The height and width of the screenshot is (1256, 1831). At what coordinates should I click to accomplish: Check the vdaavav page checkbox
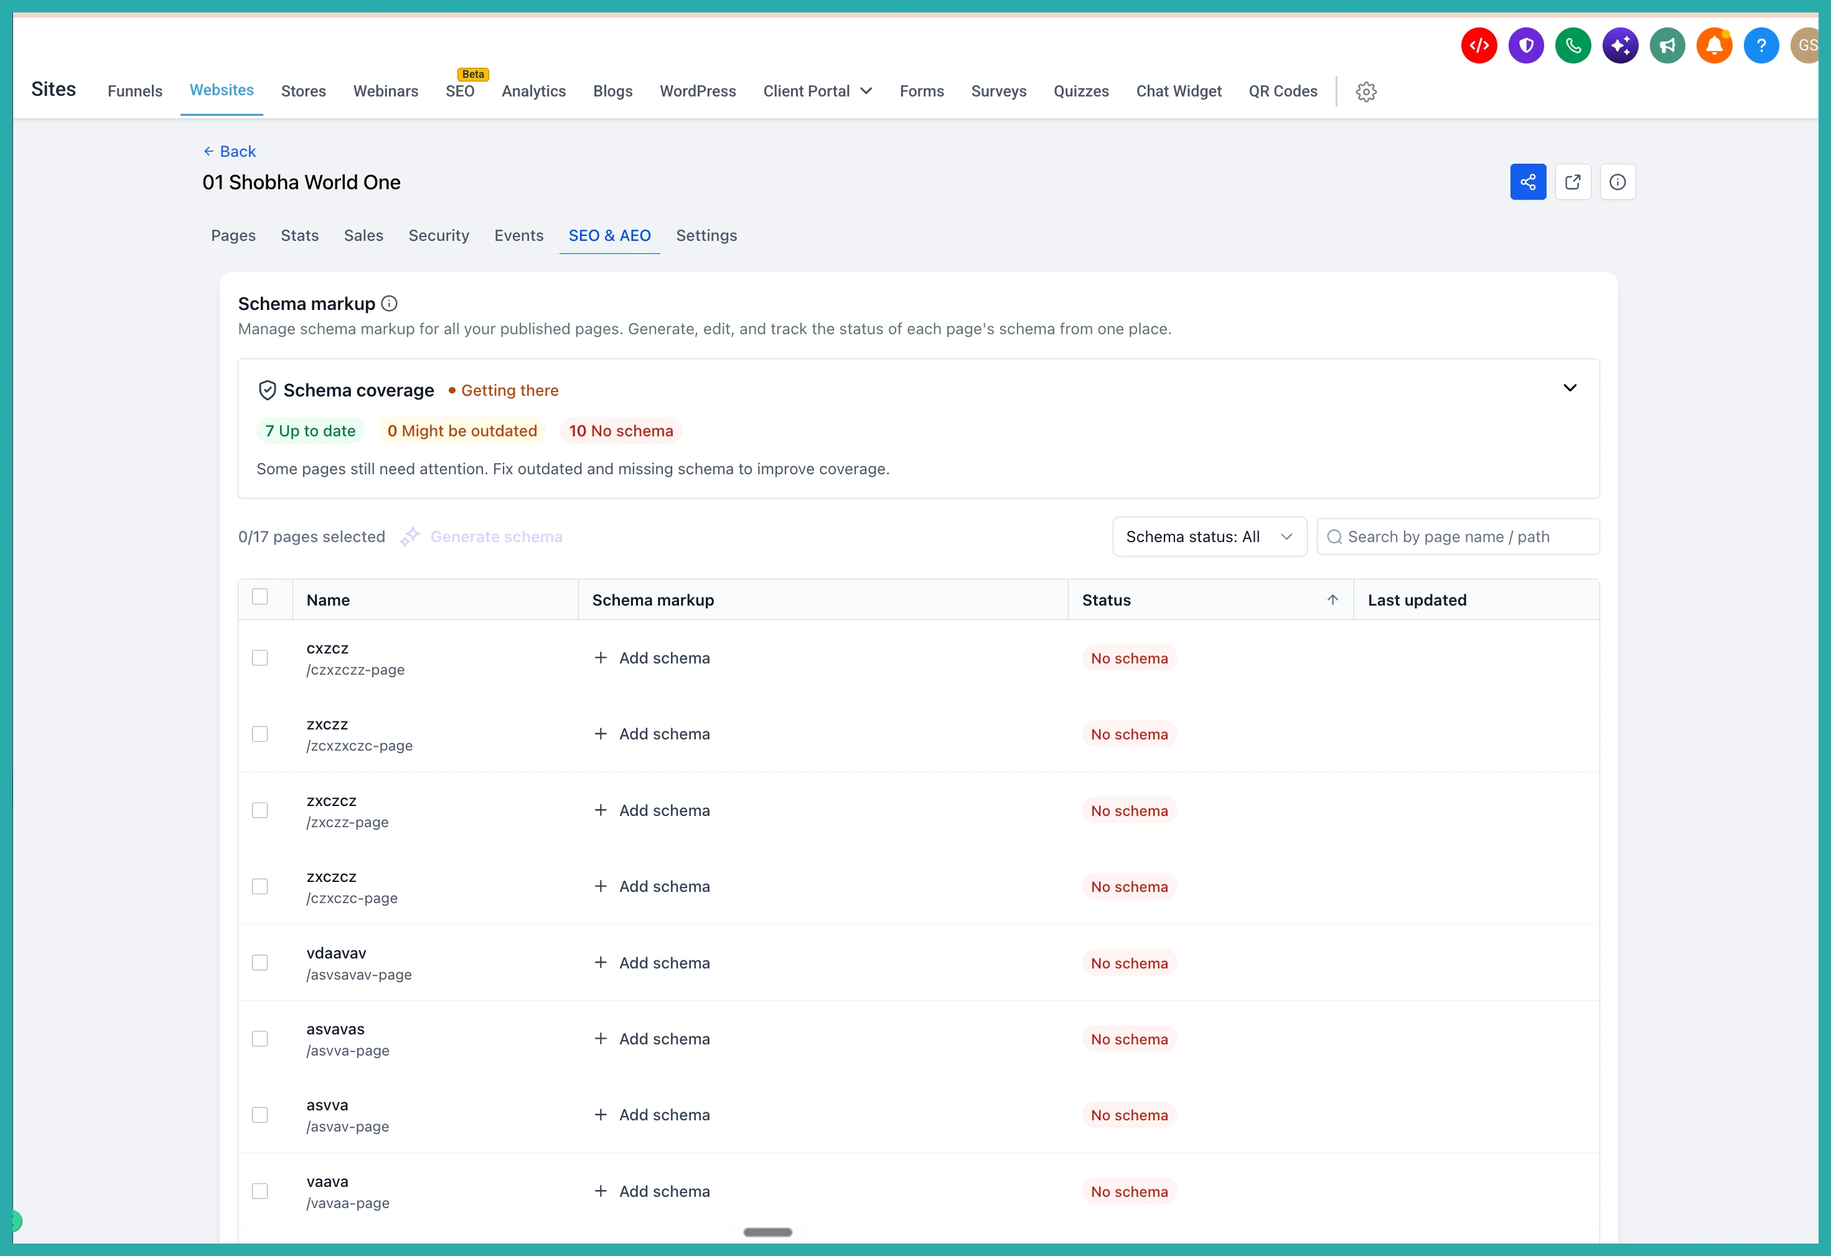260,962
